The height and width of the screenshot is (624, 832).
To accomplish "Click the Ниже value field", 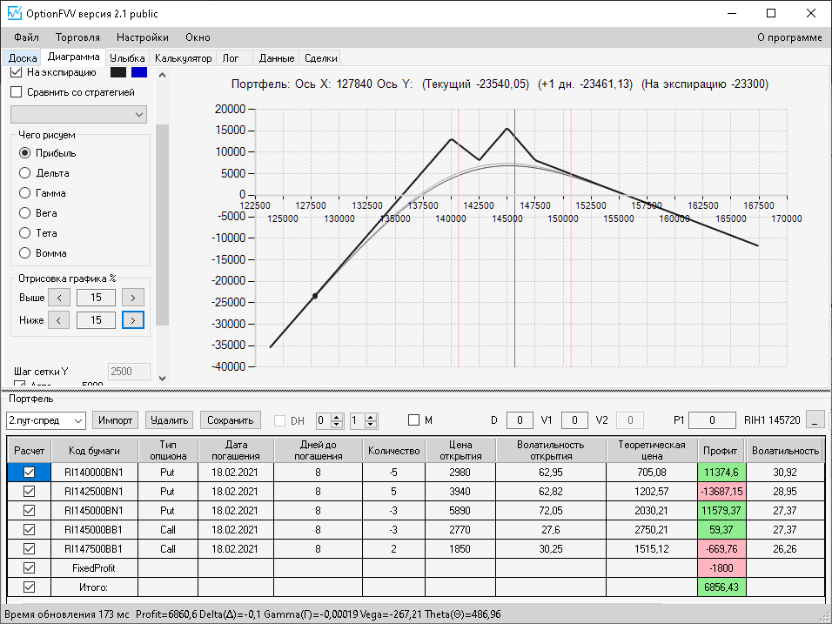I will (96, 320).
